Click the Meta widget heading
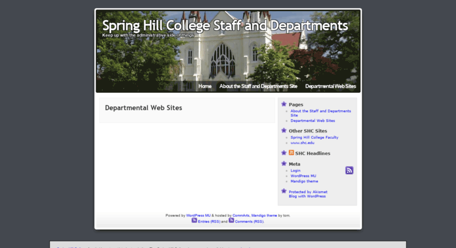The height and width of the screenshot is (248, 456). 294,164
